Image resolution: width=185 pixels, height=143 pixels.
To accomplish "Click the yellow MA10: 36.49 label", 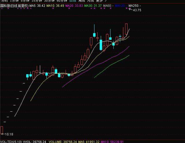I will pos(55,6).
